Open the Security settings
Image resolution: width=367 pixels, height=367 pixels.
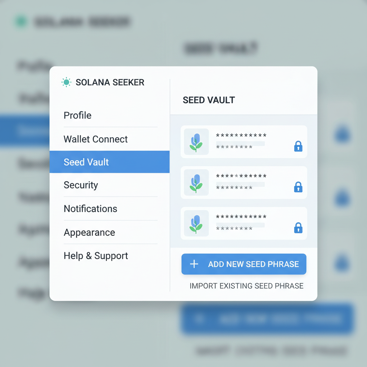(81, 185)
